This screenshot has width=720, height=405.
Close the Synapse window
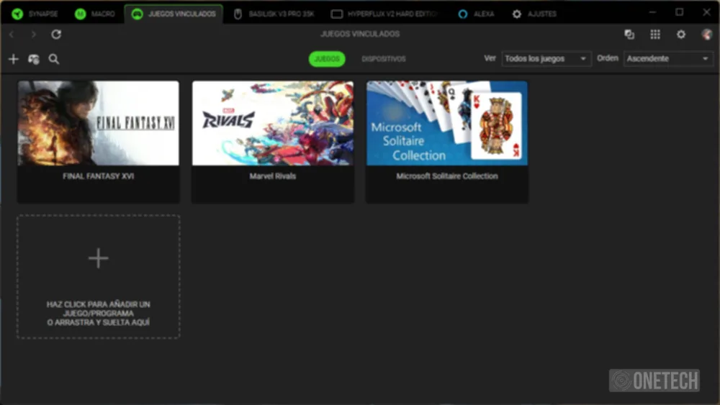coord(707,12)
